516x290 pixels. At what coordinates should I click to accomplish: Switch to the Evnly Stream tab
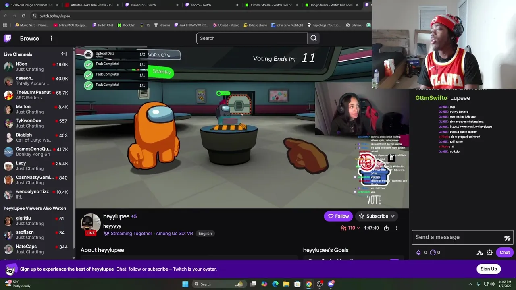pos(331,5)
